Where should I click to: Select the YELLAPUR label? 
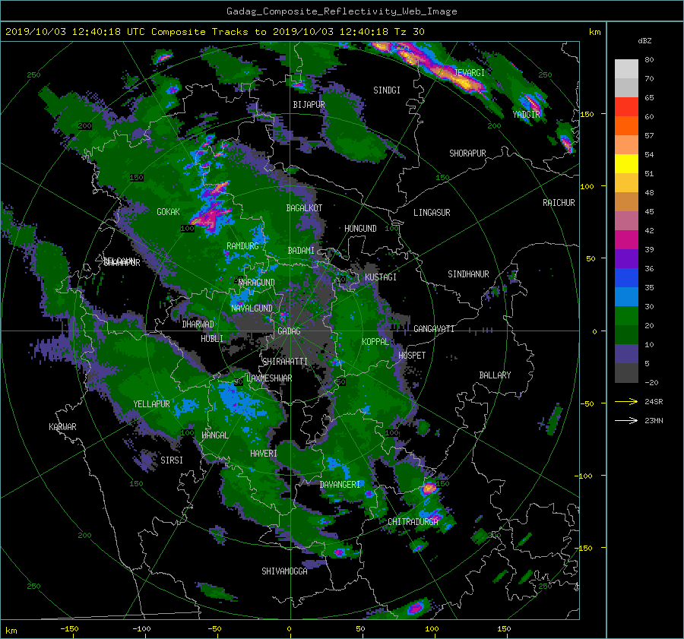tap(151, 404)
